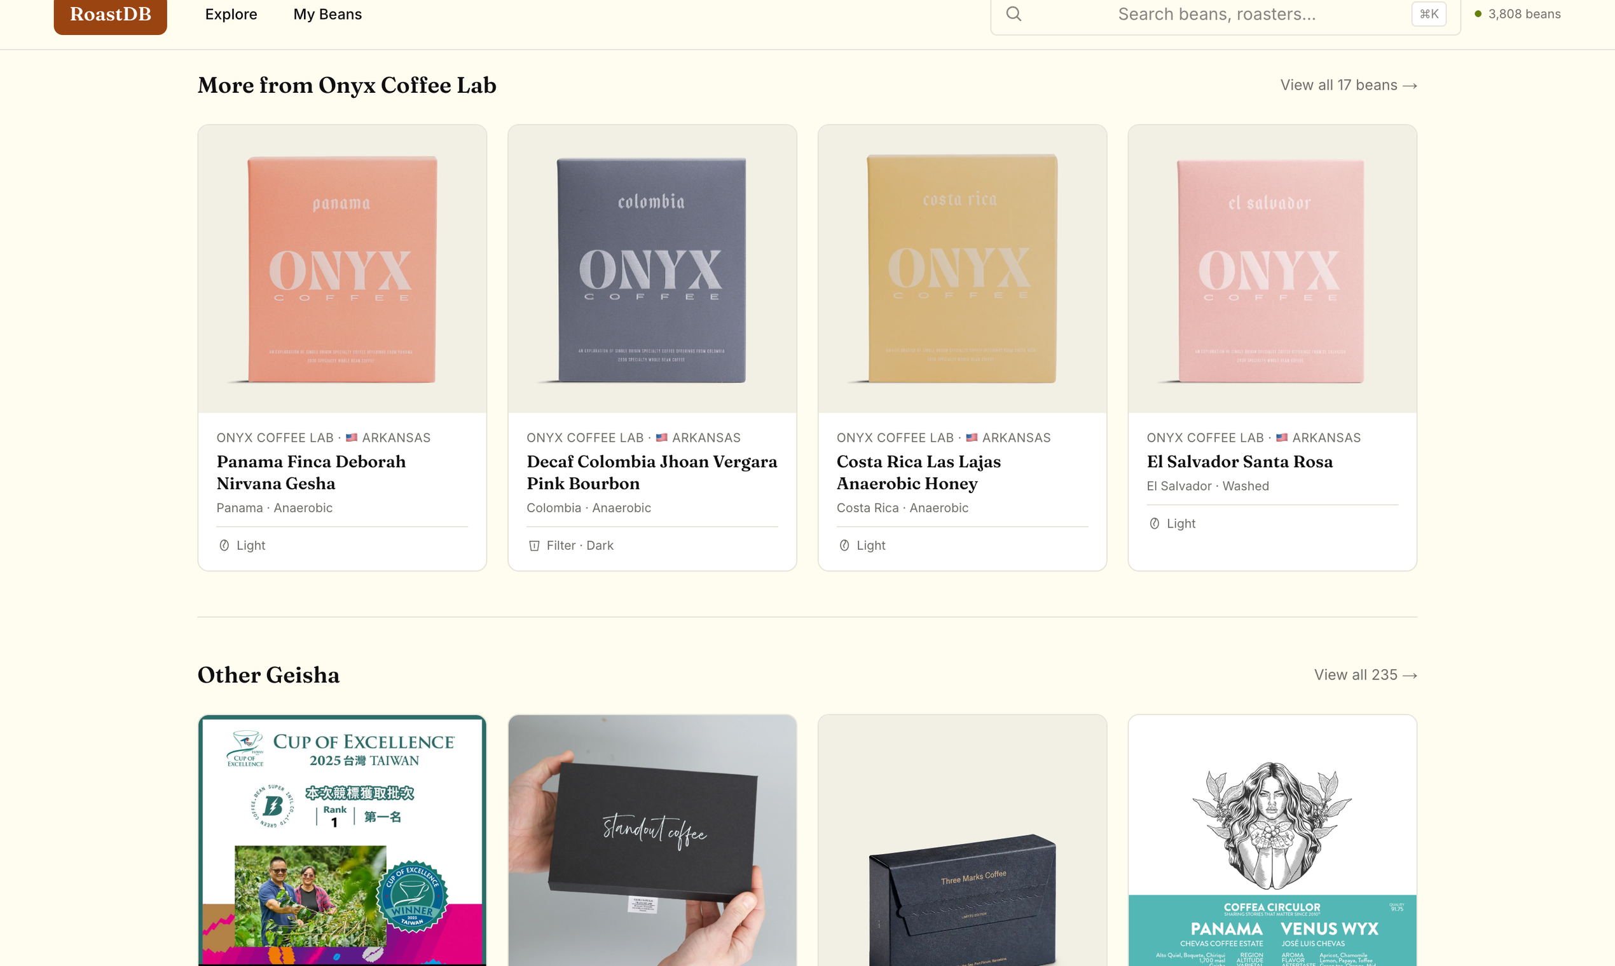The width and height of the screenshot is (1615, 966).
Task: Click the RoastDB logo
Action: (110, 14)
